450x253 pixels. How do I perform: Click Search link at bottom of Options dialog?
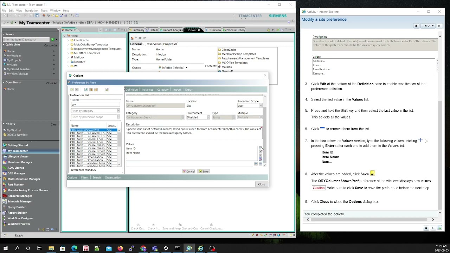97,177
